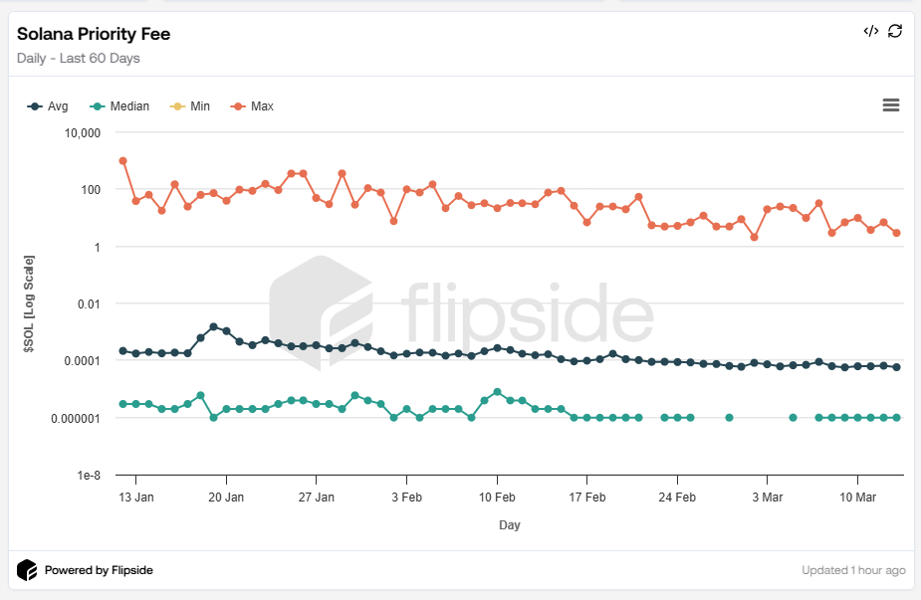Hide the Max series via legend
This screenshot has height=600, width=921.
coord(262,106)
